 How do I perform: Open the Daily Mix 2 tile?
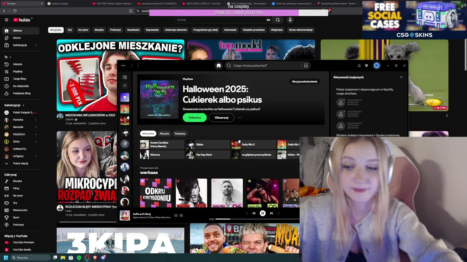pos(254,144)
